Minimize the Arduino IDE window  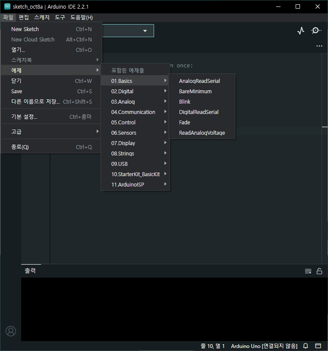click(278, 7)
